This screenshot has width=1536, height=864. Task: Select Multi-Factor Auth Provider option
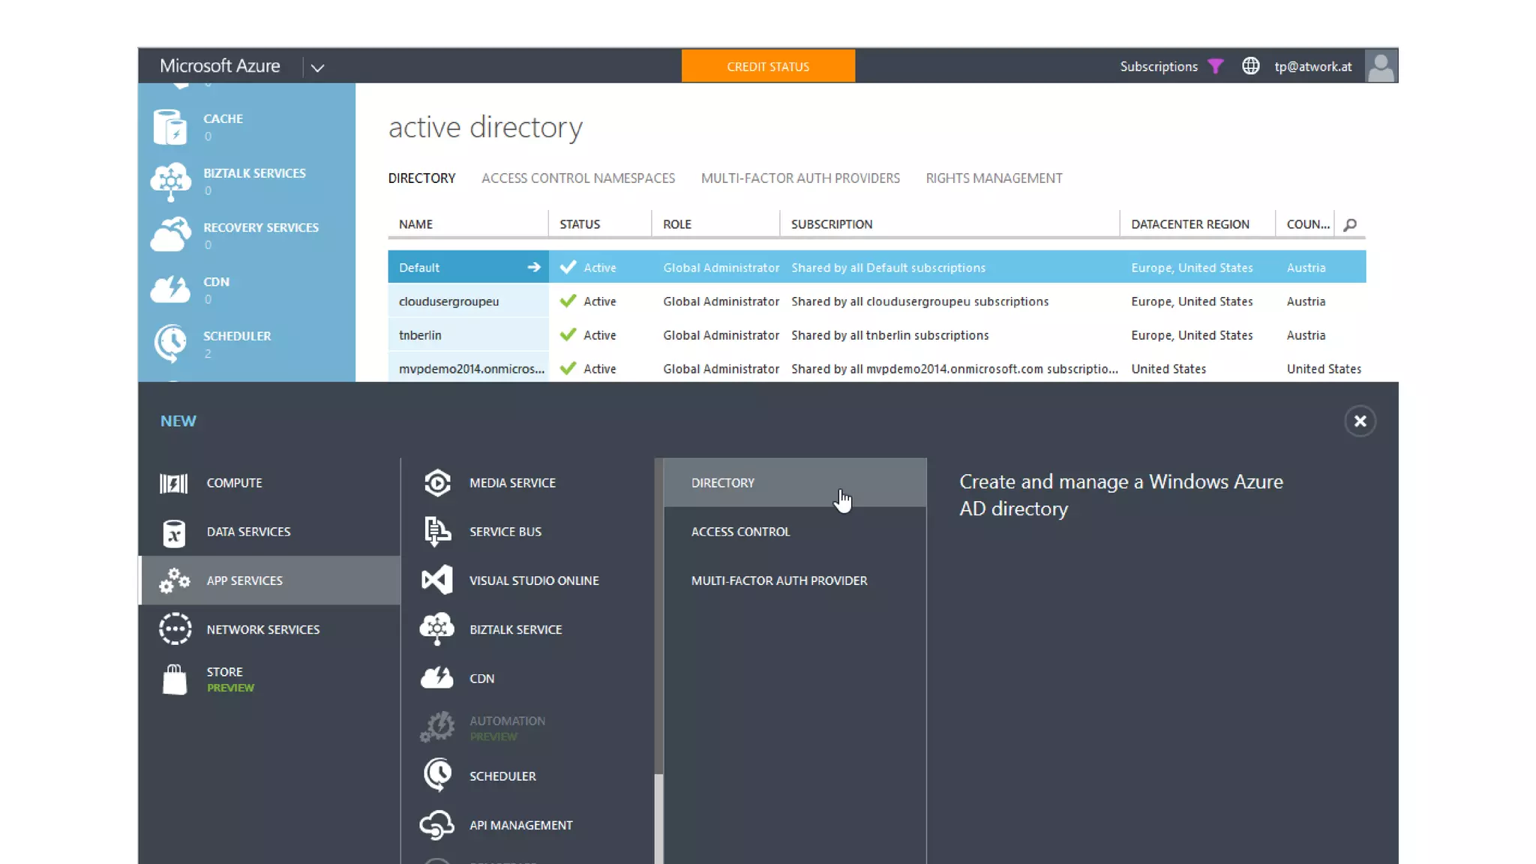[778, 580]
